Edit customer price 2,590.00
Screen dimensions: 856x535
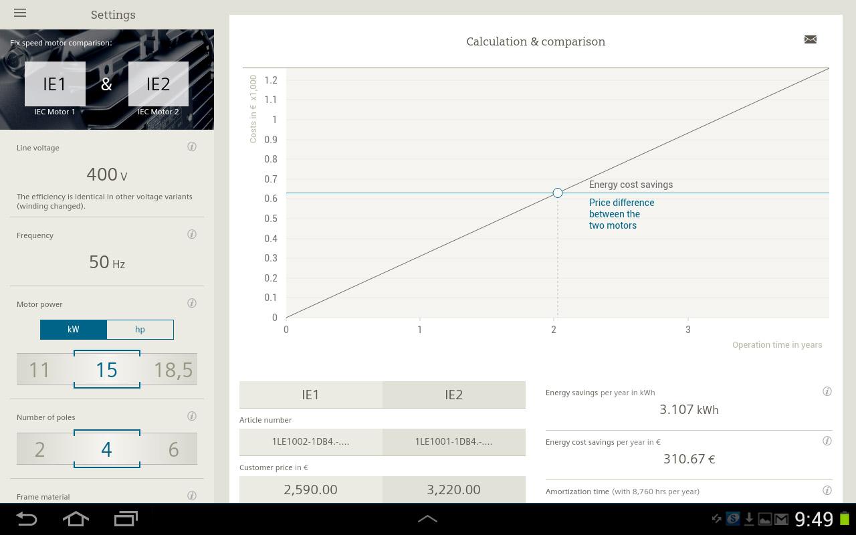pos(311,490)
